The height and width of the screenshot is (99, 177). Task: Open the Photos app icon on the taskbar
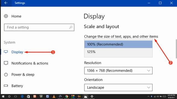pyautogui.click(x=85, y=97)
